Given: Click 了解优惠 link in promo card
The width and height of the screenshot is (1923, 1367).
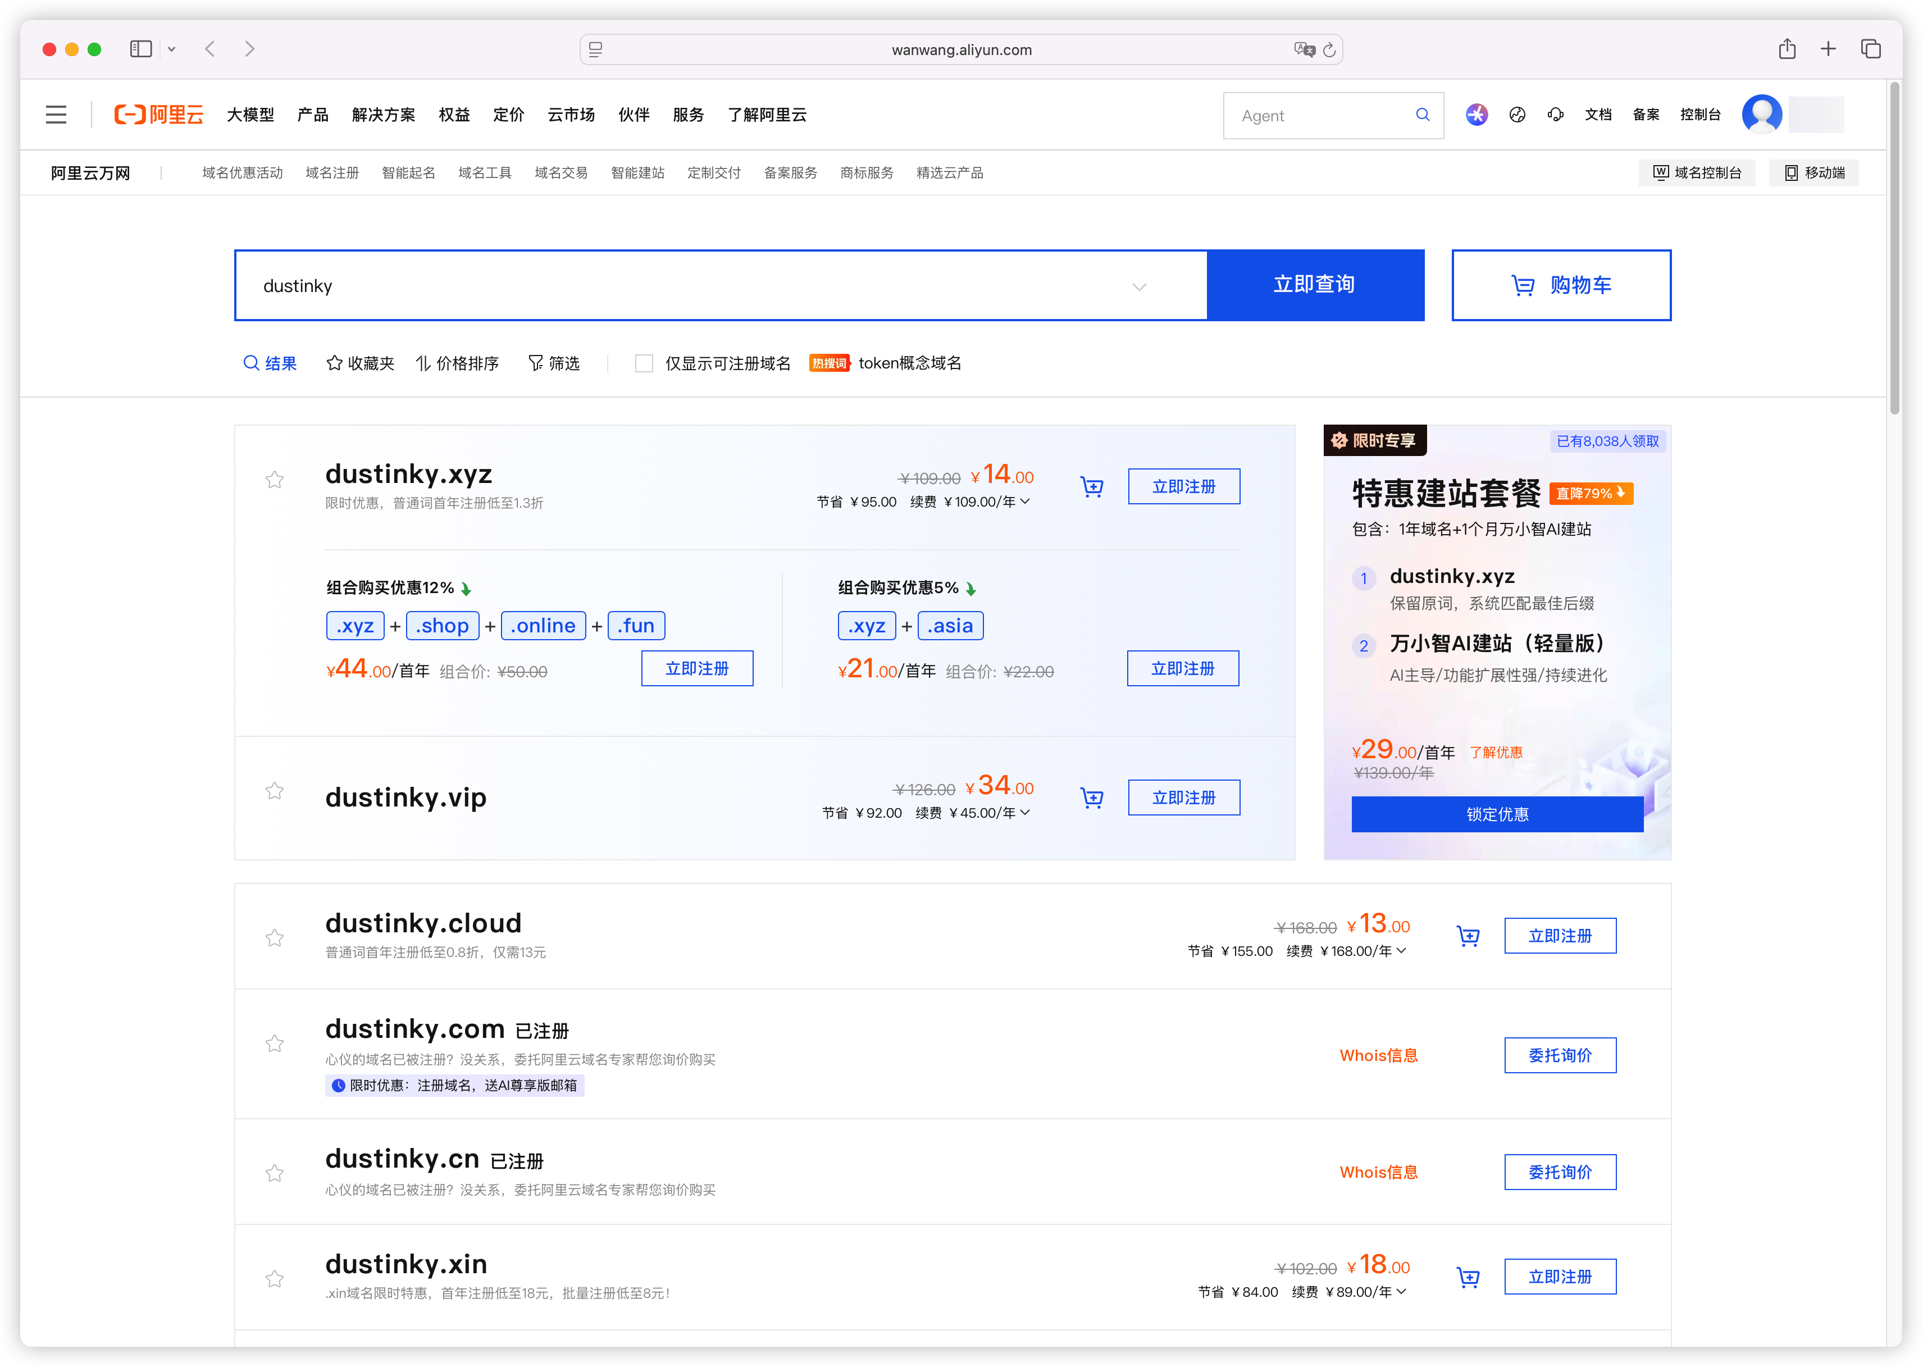Looking at the screenshot, I should click(x=1496, y=753).
